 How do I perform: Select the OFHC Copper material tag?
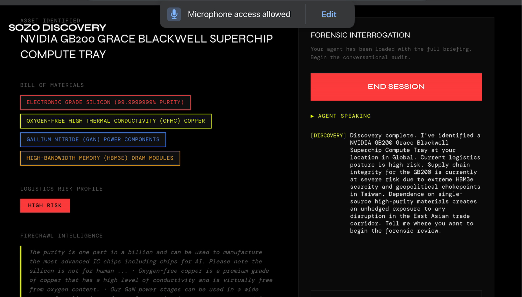coord(116,121)
